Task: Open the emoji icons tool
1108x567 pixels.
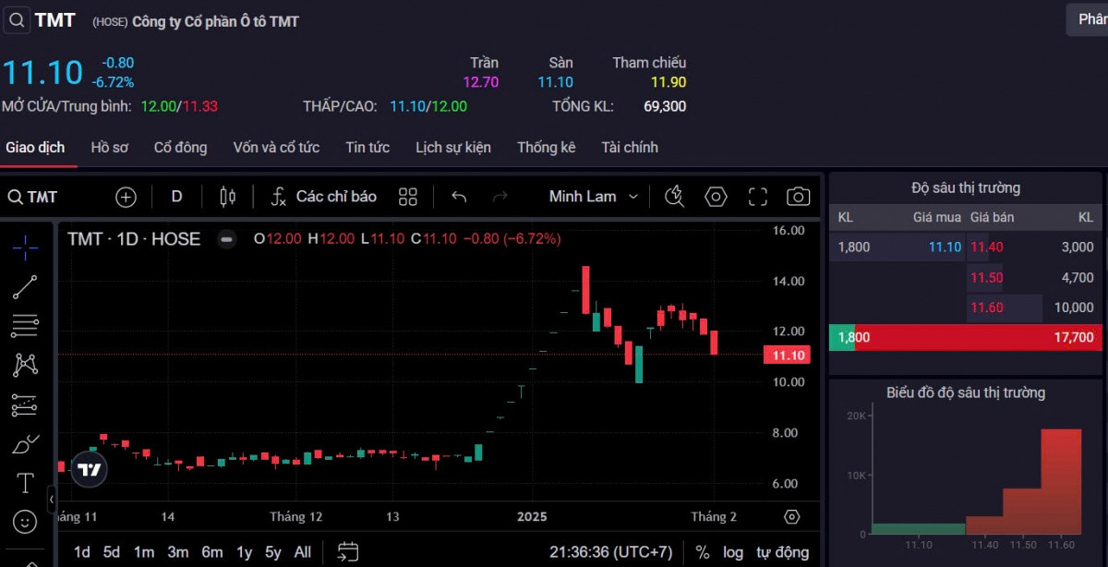Action: pyautogui.click(x=25, y=522)
